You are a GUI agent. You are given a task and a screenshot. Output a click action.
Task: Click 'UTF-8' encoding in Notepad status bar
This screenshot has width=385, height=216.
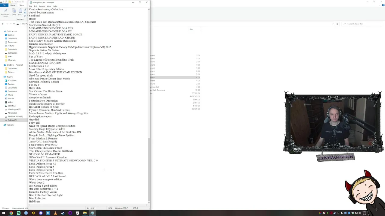point(136,208)
